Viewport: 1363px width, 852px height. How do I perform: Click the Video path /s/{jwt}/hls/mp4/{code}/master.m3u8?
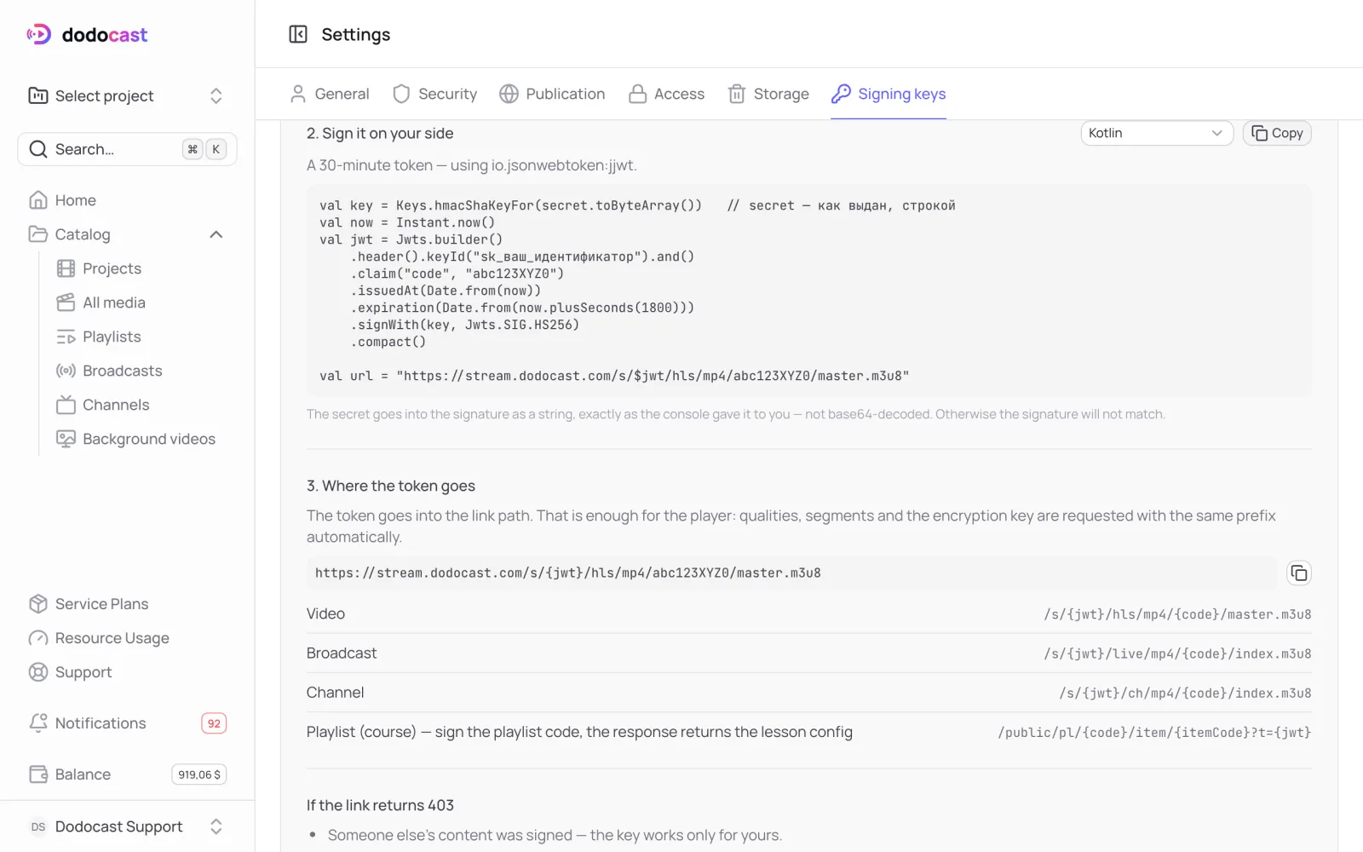pos(1177,614)
